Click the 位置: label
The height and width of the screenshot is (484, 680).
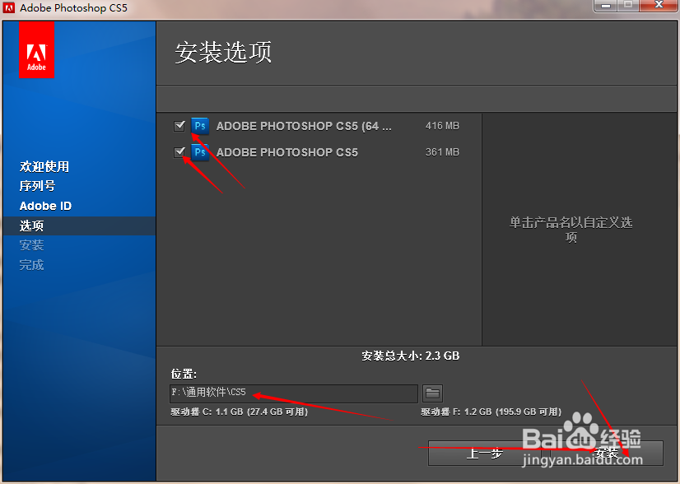click(x=184, y=374)
